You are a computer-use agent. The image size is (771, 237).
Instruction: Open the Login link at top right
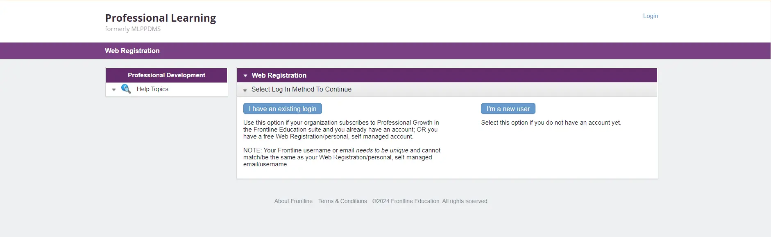click(651, 16)
